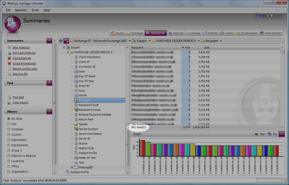
Task: Collapse the PURCHASE LEDGER PERIOD 5 node
Action: 68,52
